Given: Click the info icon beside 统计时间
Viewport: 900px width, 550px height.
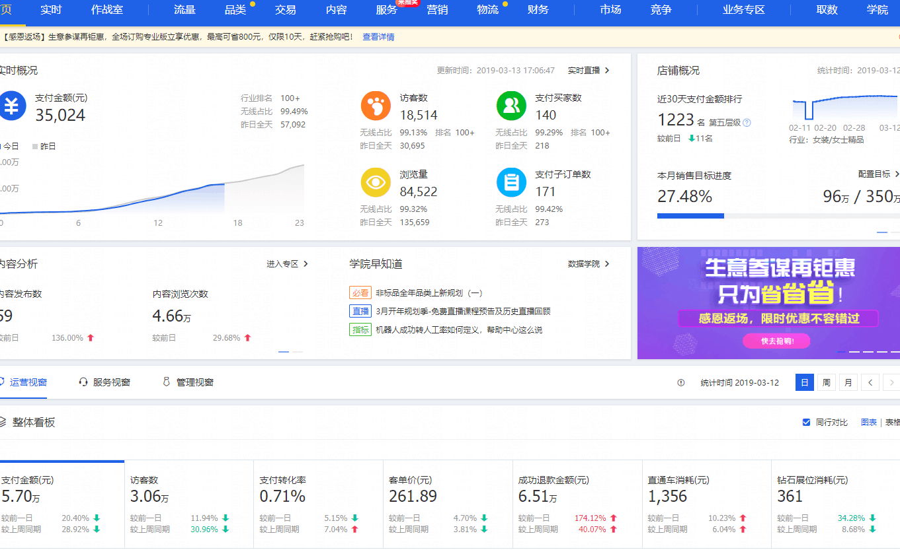Looking at the screenshot, I should click(x=681, y=383).
